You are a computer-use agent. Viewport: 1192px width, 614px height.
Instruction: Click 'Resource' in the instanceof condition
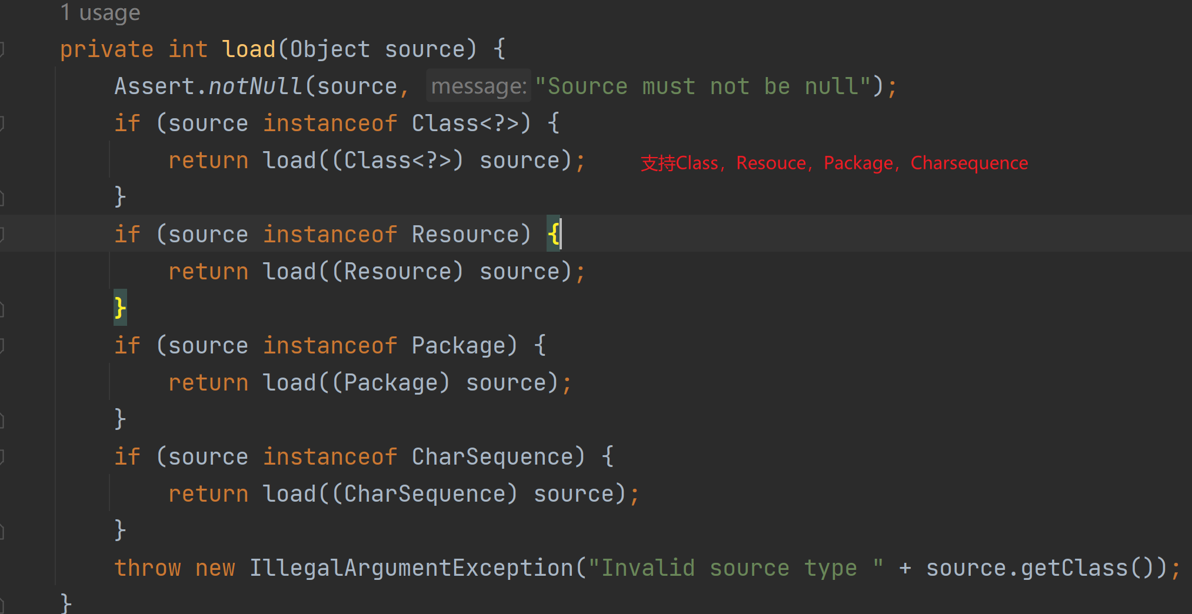click(465, 235)
